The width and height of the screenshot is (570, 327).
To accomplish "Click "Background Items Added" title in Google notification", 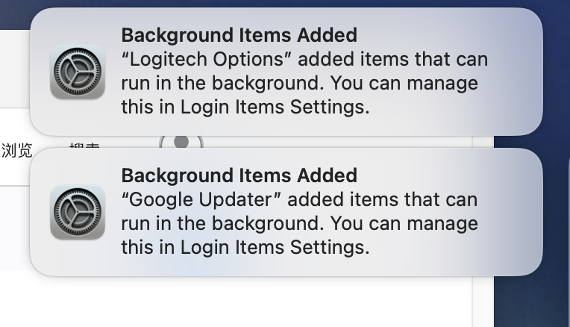I will pyautogui.click(x=239, y=175).
